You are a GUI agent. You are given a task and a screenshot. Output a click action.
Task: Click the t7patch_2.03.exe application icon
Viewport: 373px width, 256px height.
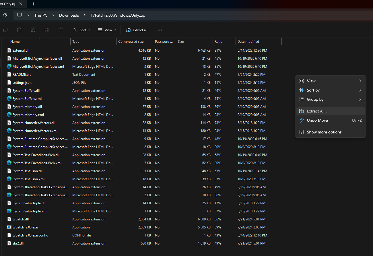pos(9,227)
